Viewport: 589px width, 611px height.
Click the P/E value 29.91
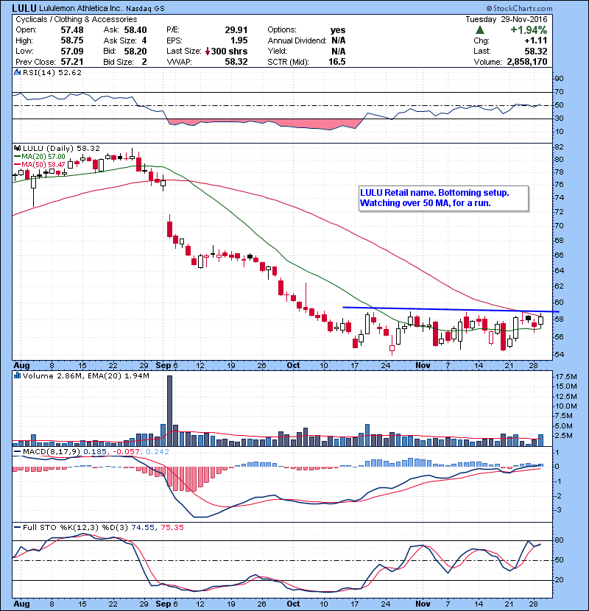(236, 30)
